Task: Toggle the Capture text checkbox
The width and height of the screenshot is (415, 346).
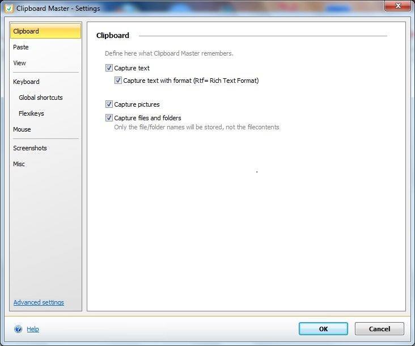Action: click(x=109, y=68)
